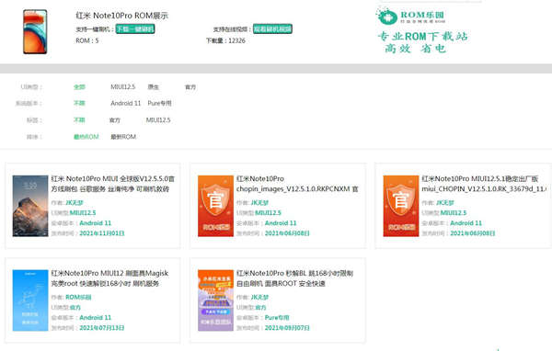Choose the MIUI12.5 tag in the 标签 row
This screenshot has height=351, width=552.
[x=158, y=120]
